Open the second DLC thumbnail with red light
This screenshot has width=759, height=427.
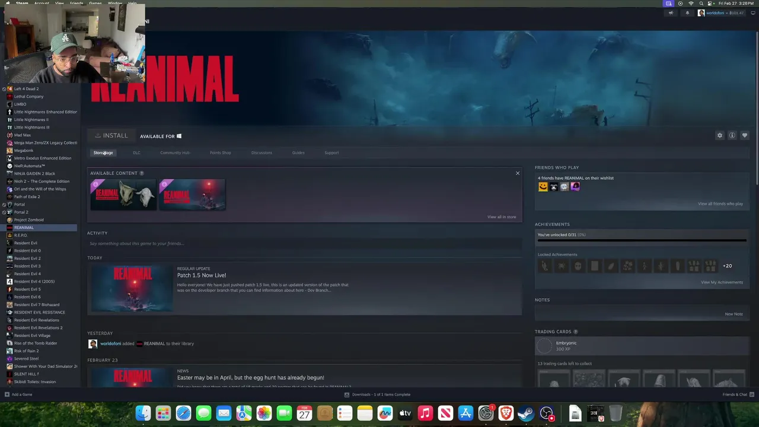click(x=192, y=195)
